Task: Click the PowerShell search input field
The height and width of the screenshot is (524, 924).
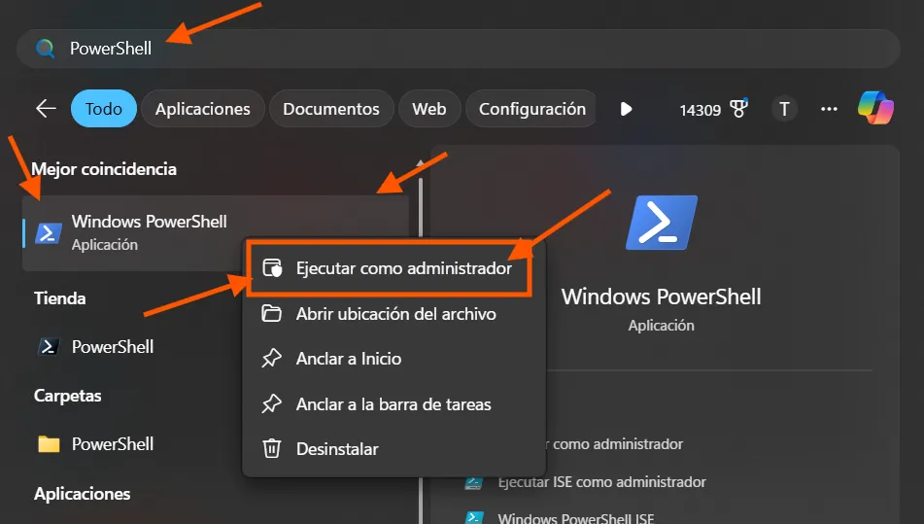Action: click(458, 49)
